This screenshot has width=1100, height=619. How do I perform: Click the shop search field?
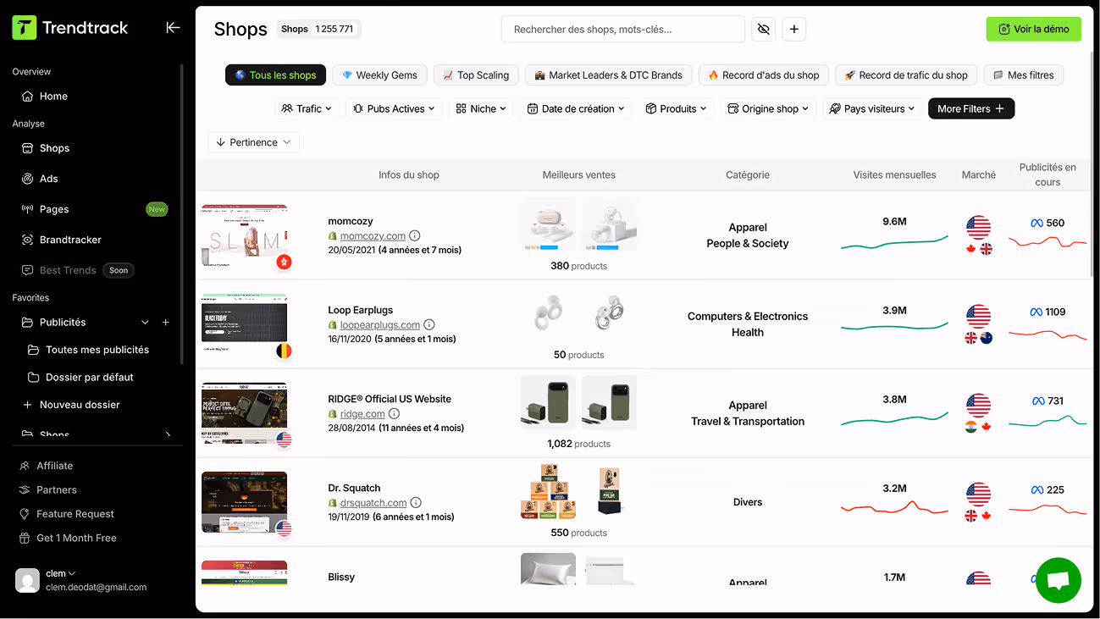pos(623,29)
